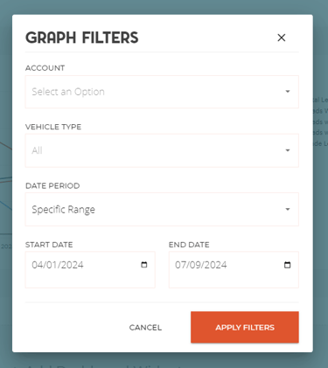328x368 pixels.
Task: Select the day '09' in End Date
Action: tap(192, 265)
